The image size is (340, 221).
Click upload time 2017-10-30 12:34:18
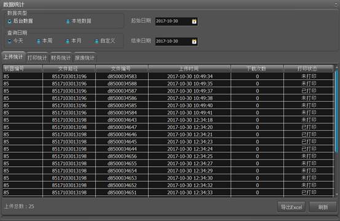(x=190, y=120)
